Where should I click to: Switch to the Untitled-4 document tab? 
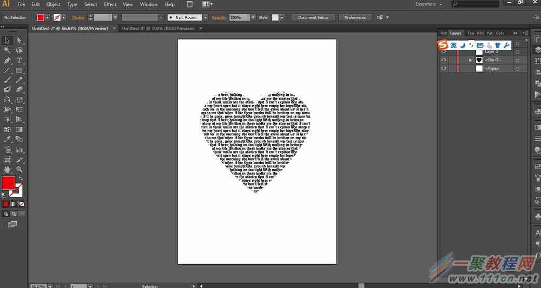pyautogui.click(x=158, y=28)
